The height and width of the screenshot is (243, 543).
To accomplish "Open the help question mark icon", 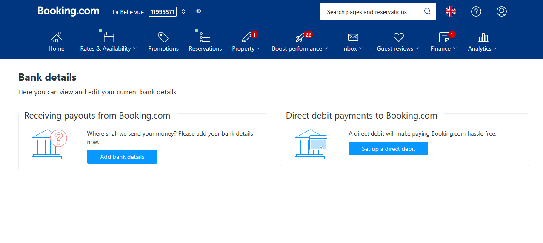I will pos(476,11).
